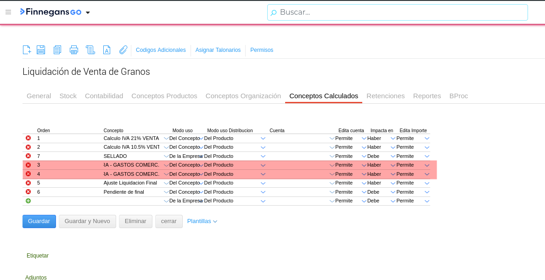Open the FinnegansGO app switcher arrow
The image size is (545, 280).
pos(88,12)
